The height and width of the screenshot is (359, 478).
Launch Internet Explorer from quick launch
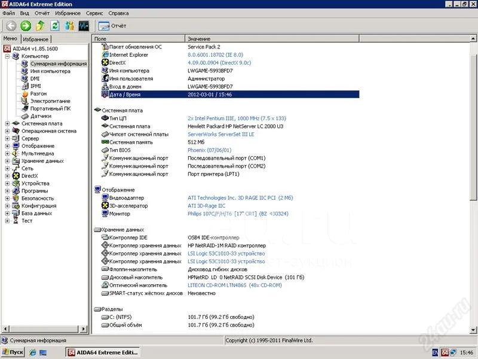coord(33,352)
